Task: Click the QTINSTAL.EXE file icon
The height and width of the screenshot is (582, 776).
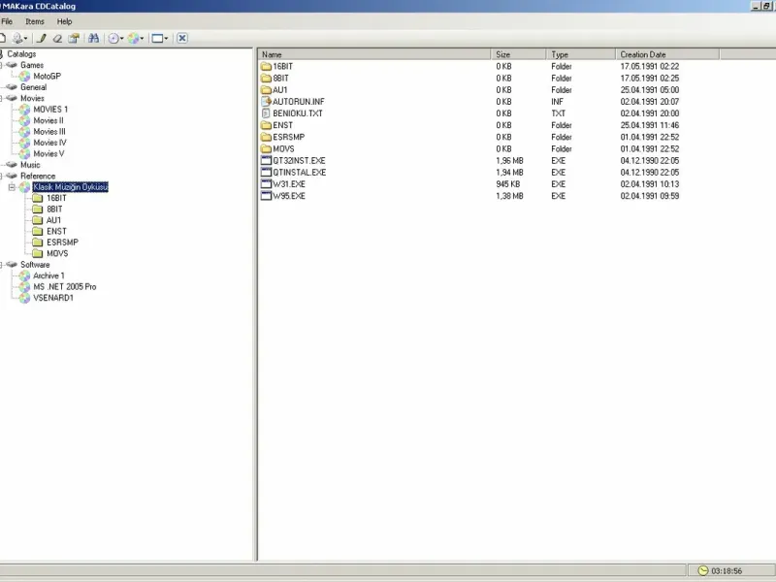Action: 266,173
